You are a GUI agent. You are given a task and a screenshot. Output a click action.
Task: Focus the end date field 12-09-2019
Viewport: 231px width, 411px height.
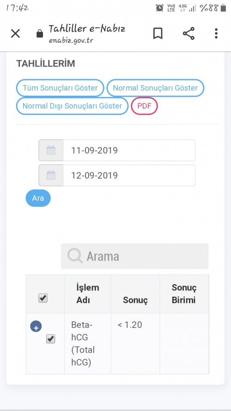coord(129,175)
